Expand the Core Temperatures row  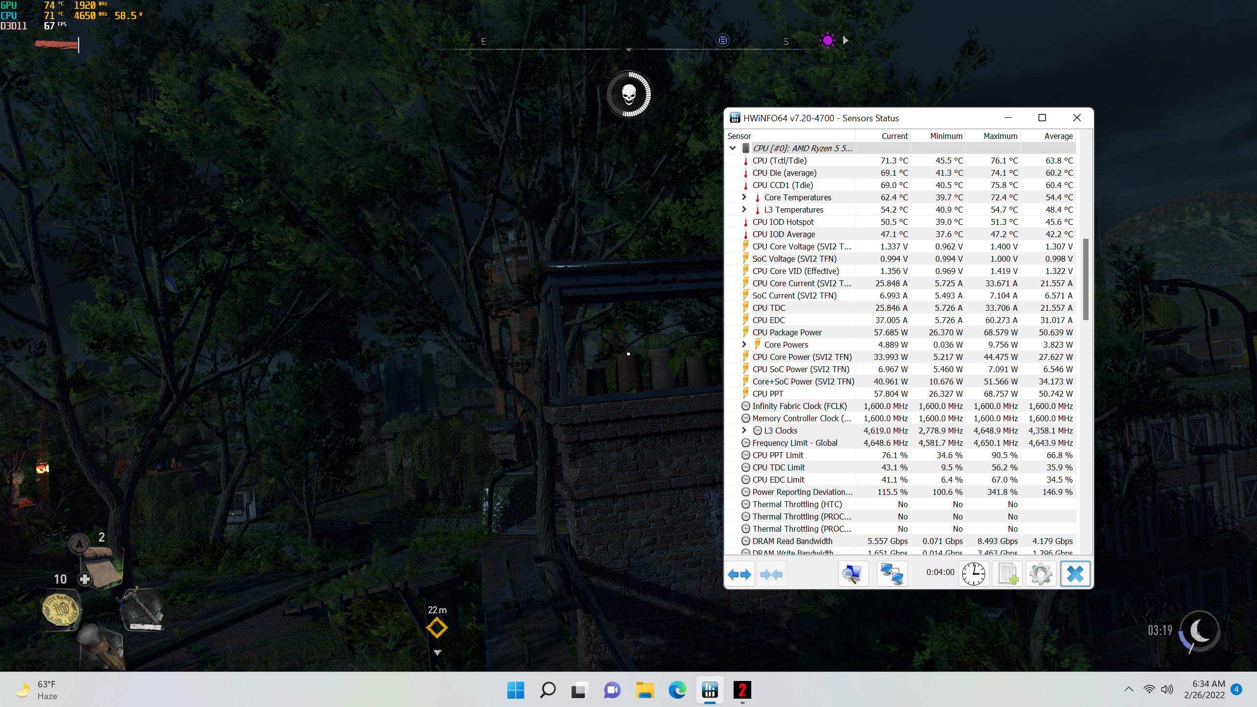(744, 197)
